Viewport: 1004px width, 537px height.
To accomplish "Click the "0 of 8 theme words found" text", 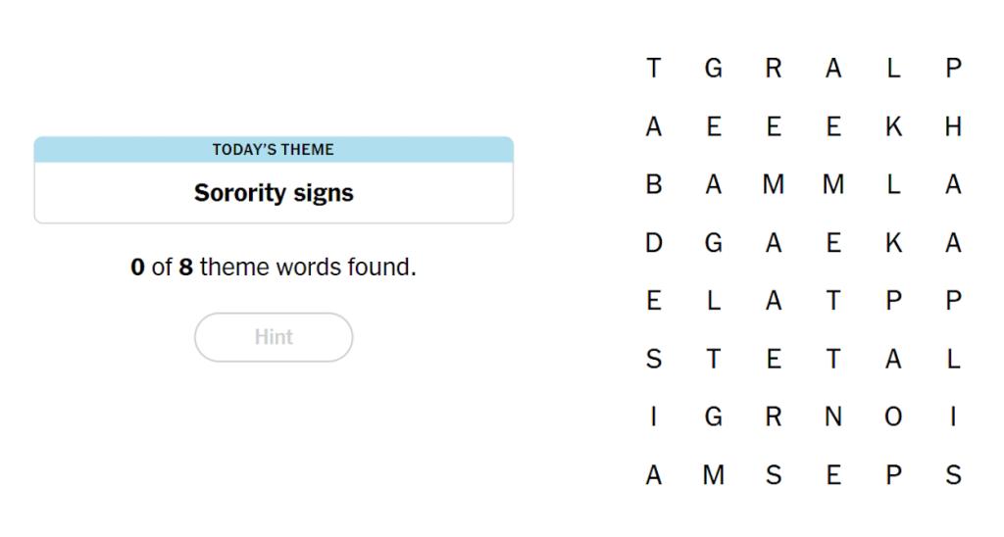I will click(274, 267).
